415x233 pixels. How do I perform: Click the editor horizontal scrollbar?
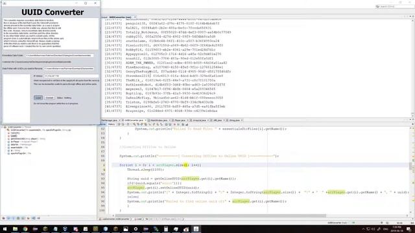(220, 216)
